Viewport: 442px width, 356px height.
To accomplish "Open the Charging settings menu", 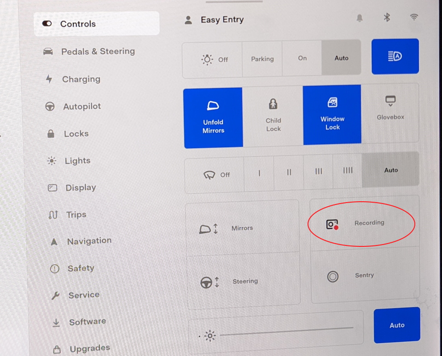I will tap(81, 79).
